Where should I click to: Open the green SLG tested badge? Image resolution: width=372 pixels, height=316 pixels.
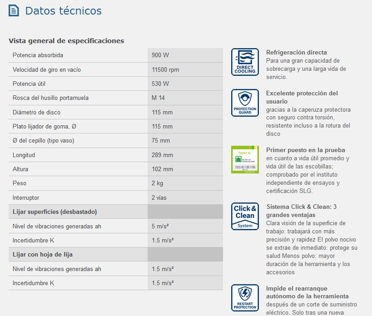[x=245, y=159]
